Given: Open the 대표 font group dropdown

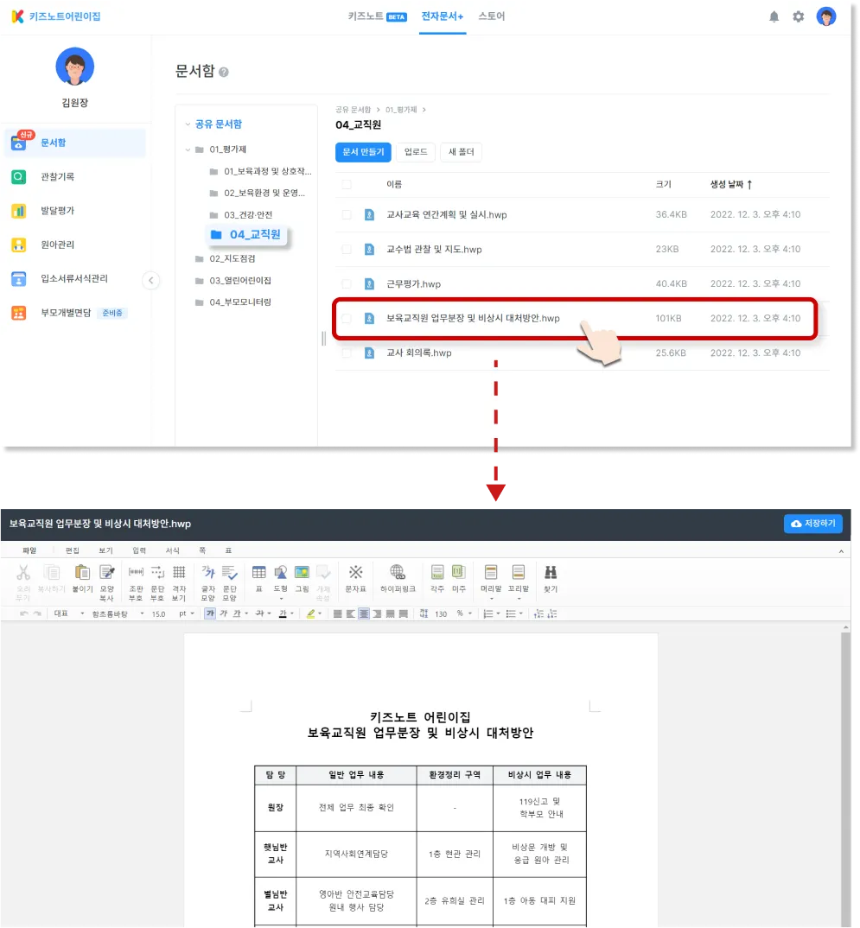Looking at the screenshot, I should [x=82, y=613].
